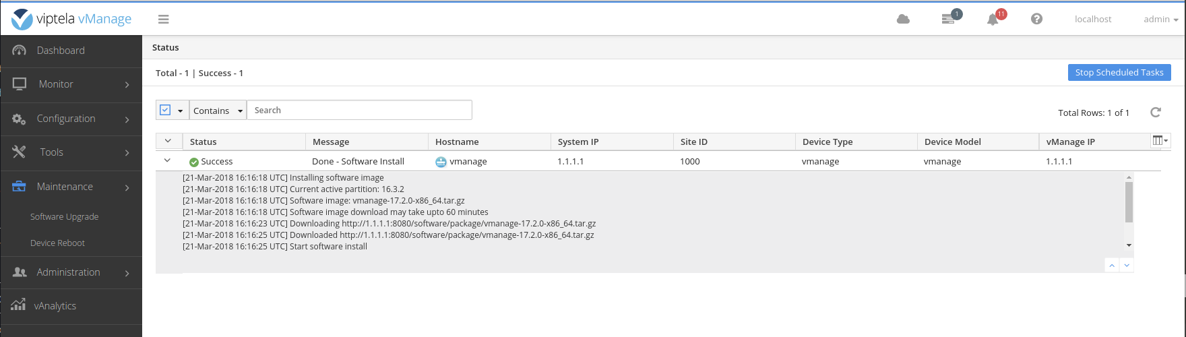This screenshot has width=1186, height=337.
Task: Open the admin user dropdown
Action: [1160, 19]
